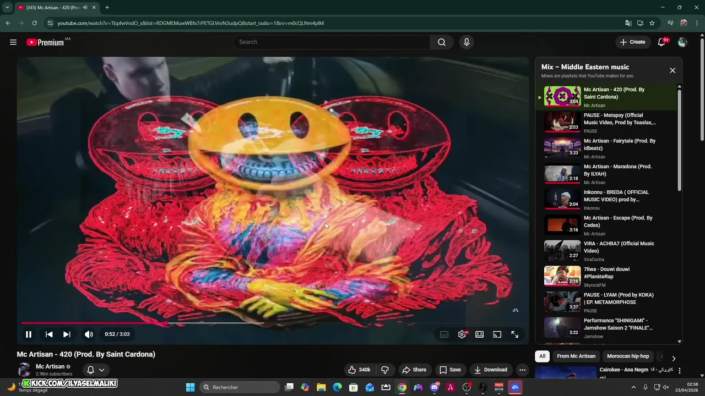Download the video
The height and width of the screenshot is (396, 705).
(x=491, y=370)
